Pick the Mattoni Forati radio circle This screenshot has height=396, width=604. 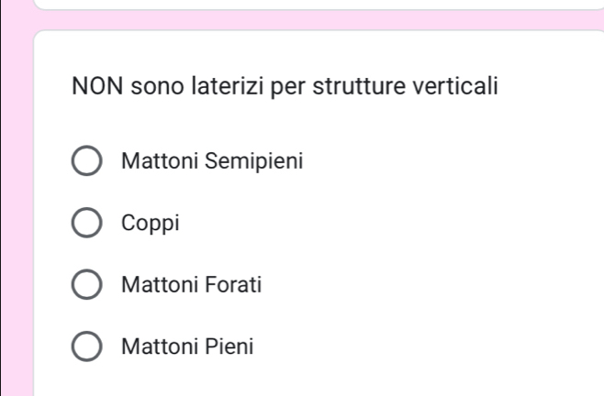pyautogui.click(x=87, y=285)
